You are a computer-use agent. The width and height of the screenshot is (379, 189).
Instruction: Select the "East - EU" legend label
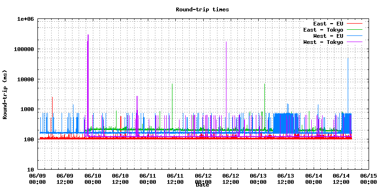(328, 24)
